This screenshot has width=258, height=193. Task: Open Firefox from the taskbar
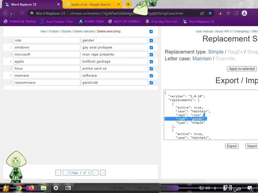(31, 188)
